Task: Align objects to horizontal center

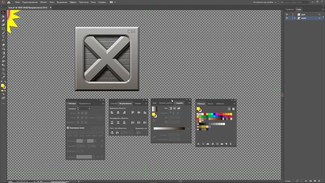Action: (x=118, y=112)
